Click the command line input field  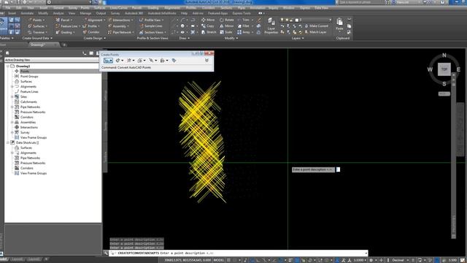pyautogui.click(x=239, y=254)
